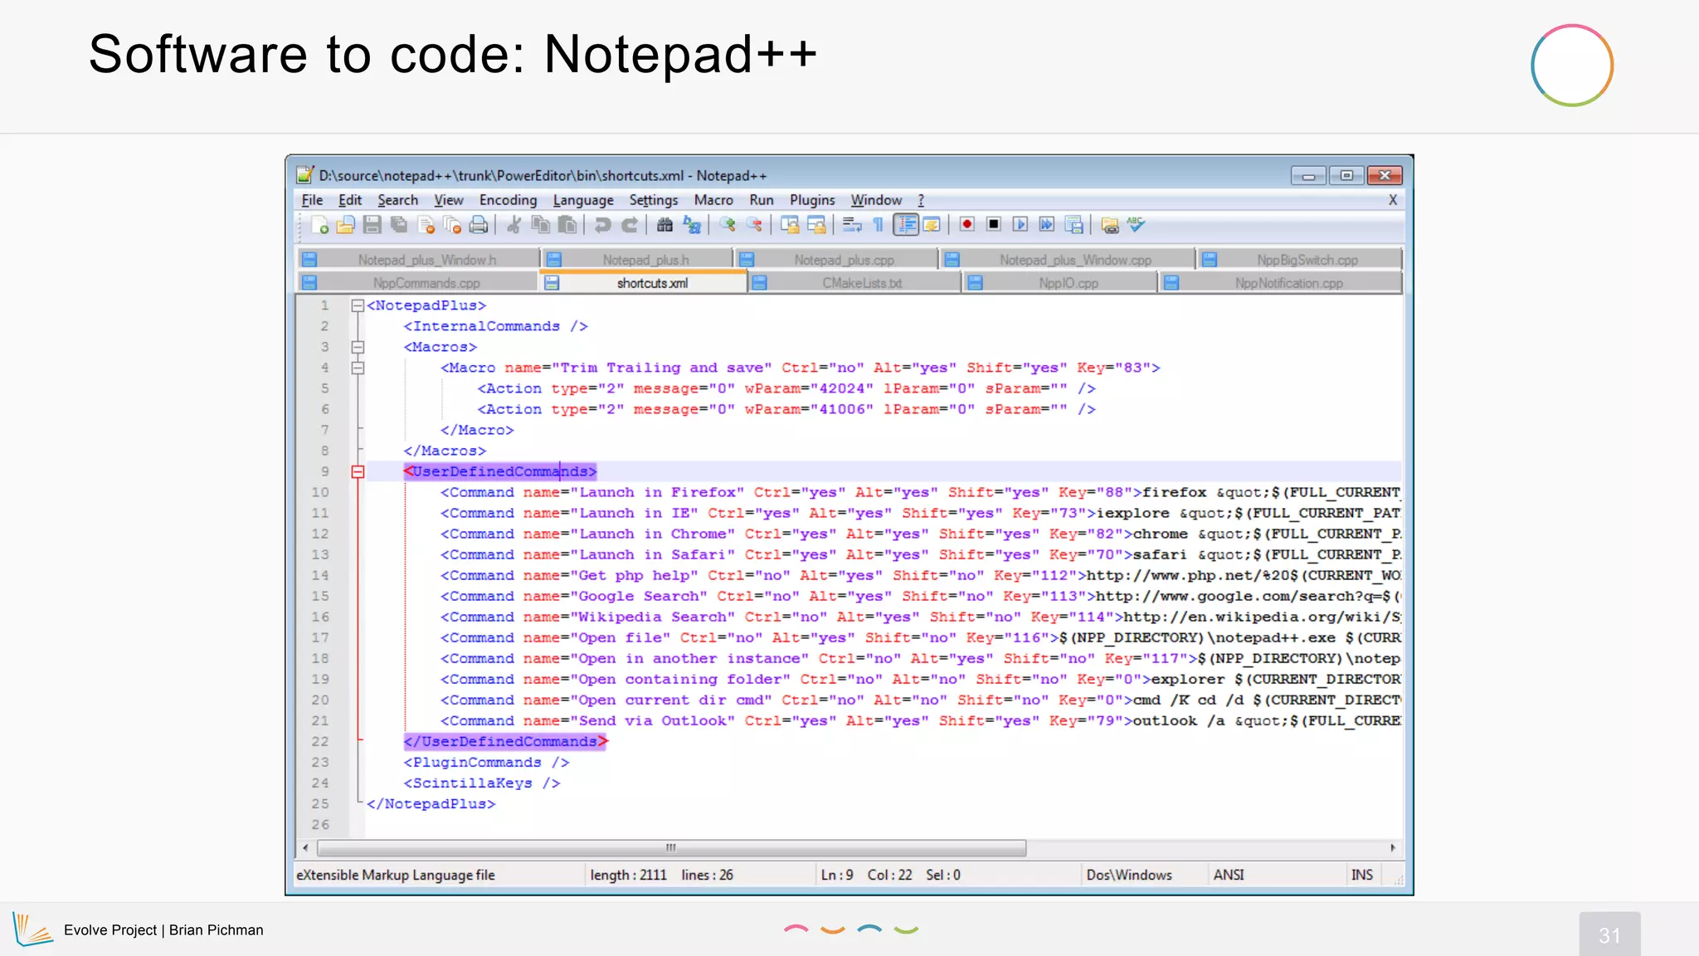Image resolution: width=1699 pixels, height=956 pixels.
Task: Click Run macro multiple times icon
Action: (x=1047, y=225)
